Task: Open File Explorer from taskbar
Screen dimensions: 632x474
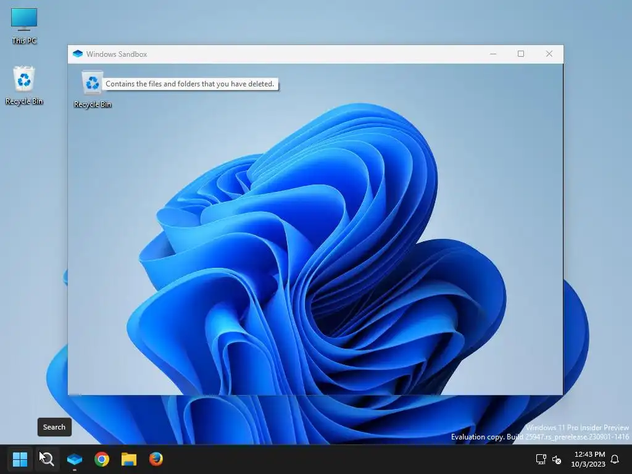Action: 129,459
